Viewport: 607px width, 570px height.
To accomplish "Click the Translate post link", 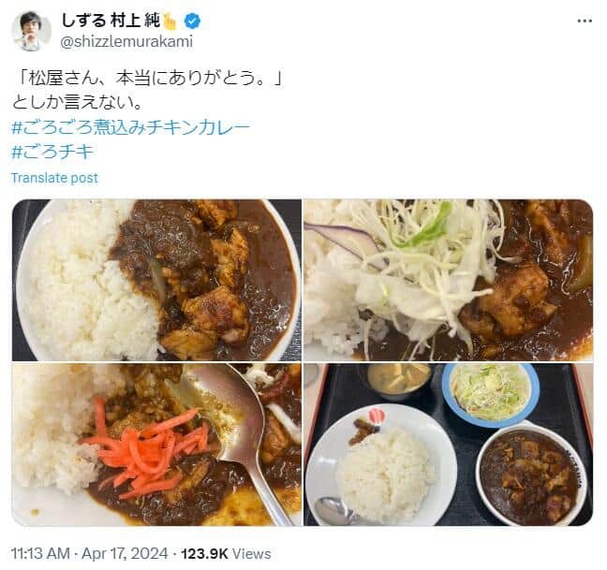I will [x=54, y=178].
